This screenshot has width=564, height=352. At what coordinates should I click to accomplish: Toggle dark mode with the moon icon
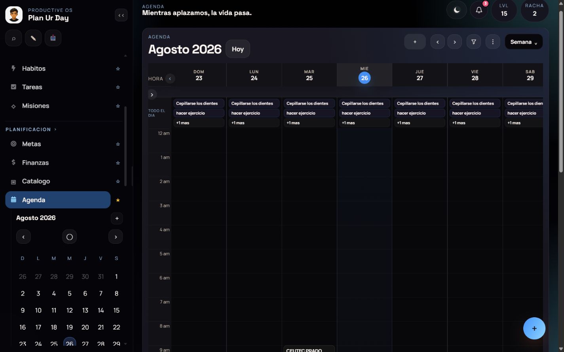click(x=457, y=10)
